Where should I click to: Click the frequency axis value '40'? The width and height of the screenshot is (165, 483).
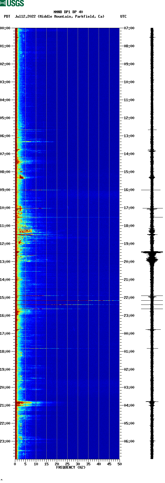(x=99, y=464)
